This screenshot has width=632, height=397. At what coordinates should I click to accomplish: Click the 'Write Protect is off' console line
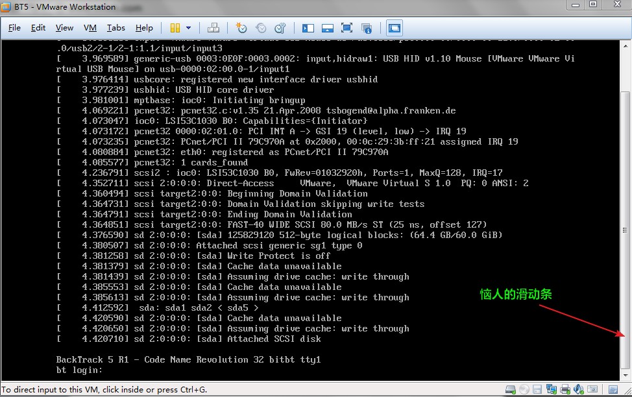pos(193,256)
